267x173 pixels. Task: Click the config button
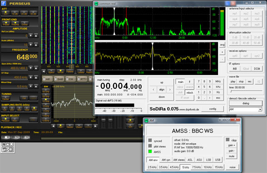[x=212, y=109]
